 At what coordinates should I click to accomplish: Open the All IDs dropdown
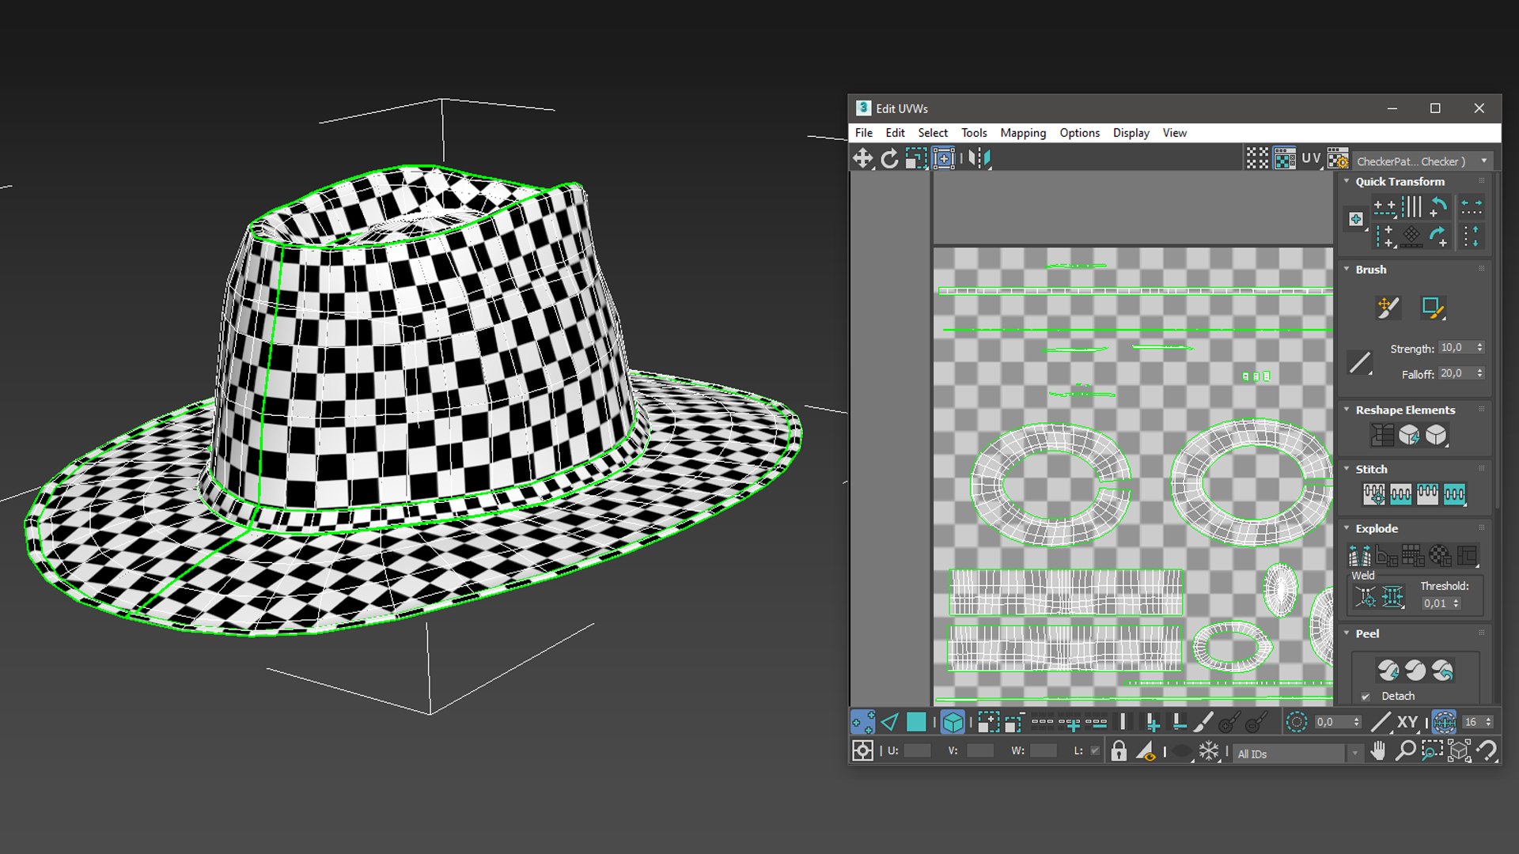(1297, 754)
